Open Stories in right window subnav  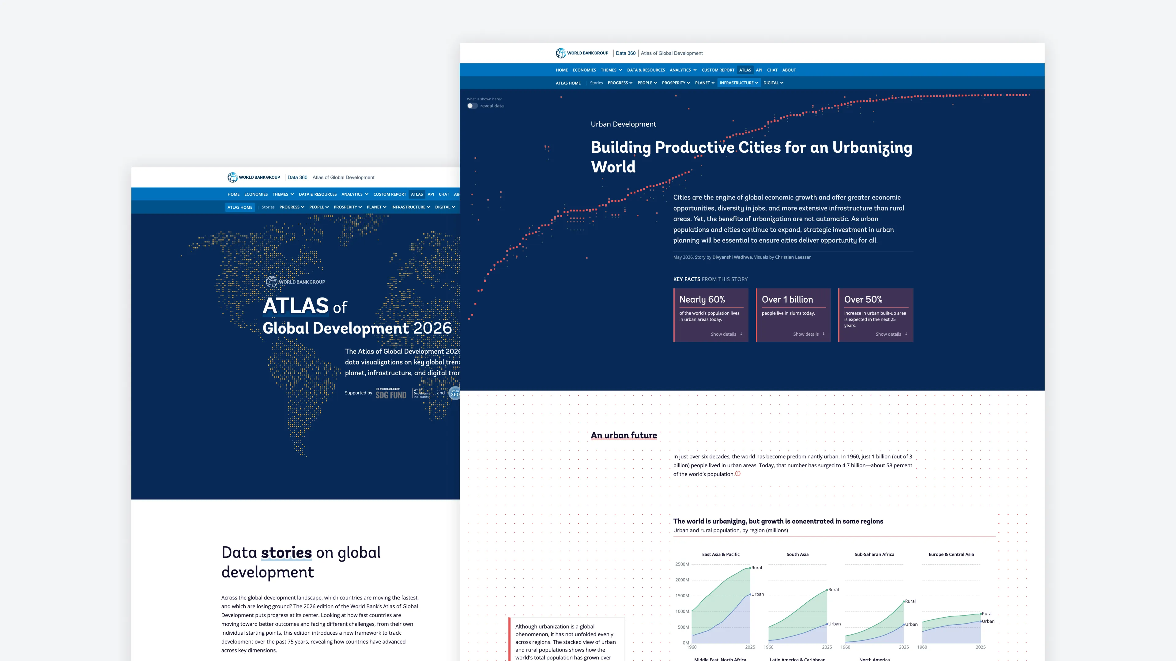point(596,83)
